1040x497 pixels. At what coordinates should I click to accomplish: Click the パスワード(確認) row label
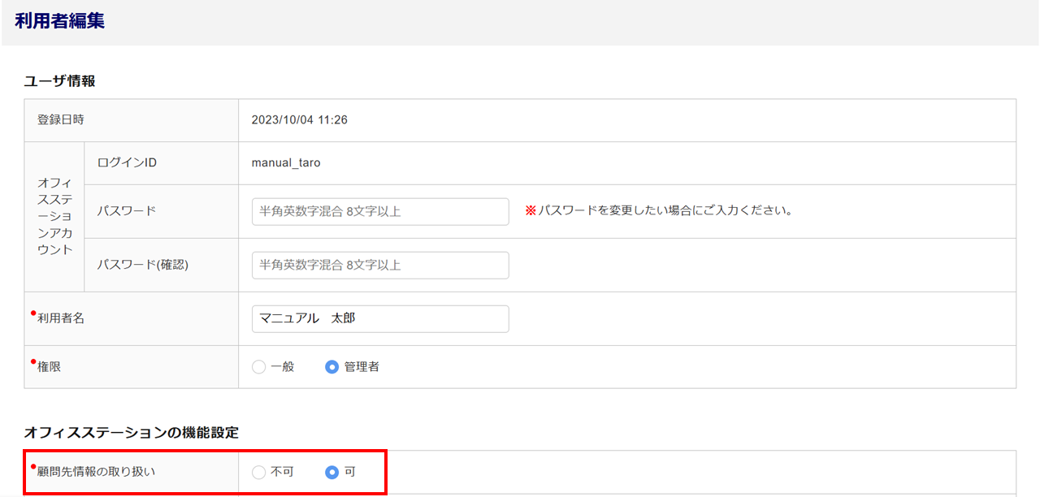pos(142,265)
